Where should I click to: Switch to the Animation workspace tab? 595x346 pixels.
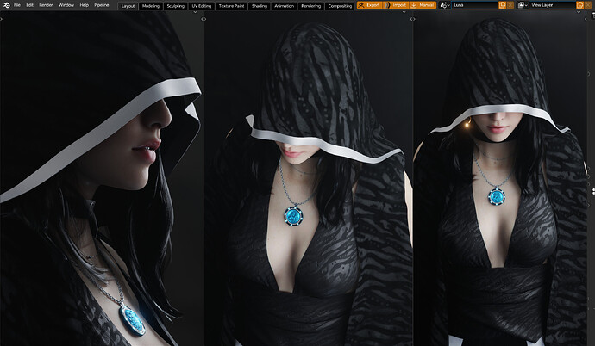(x=284, y=6)
